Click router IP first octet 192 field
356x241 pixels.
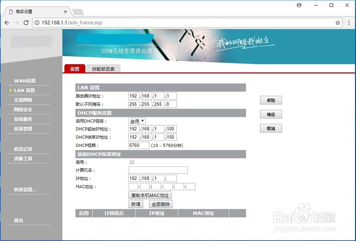coord(134,96)
